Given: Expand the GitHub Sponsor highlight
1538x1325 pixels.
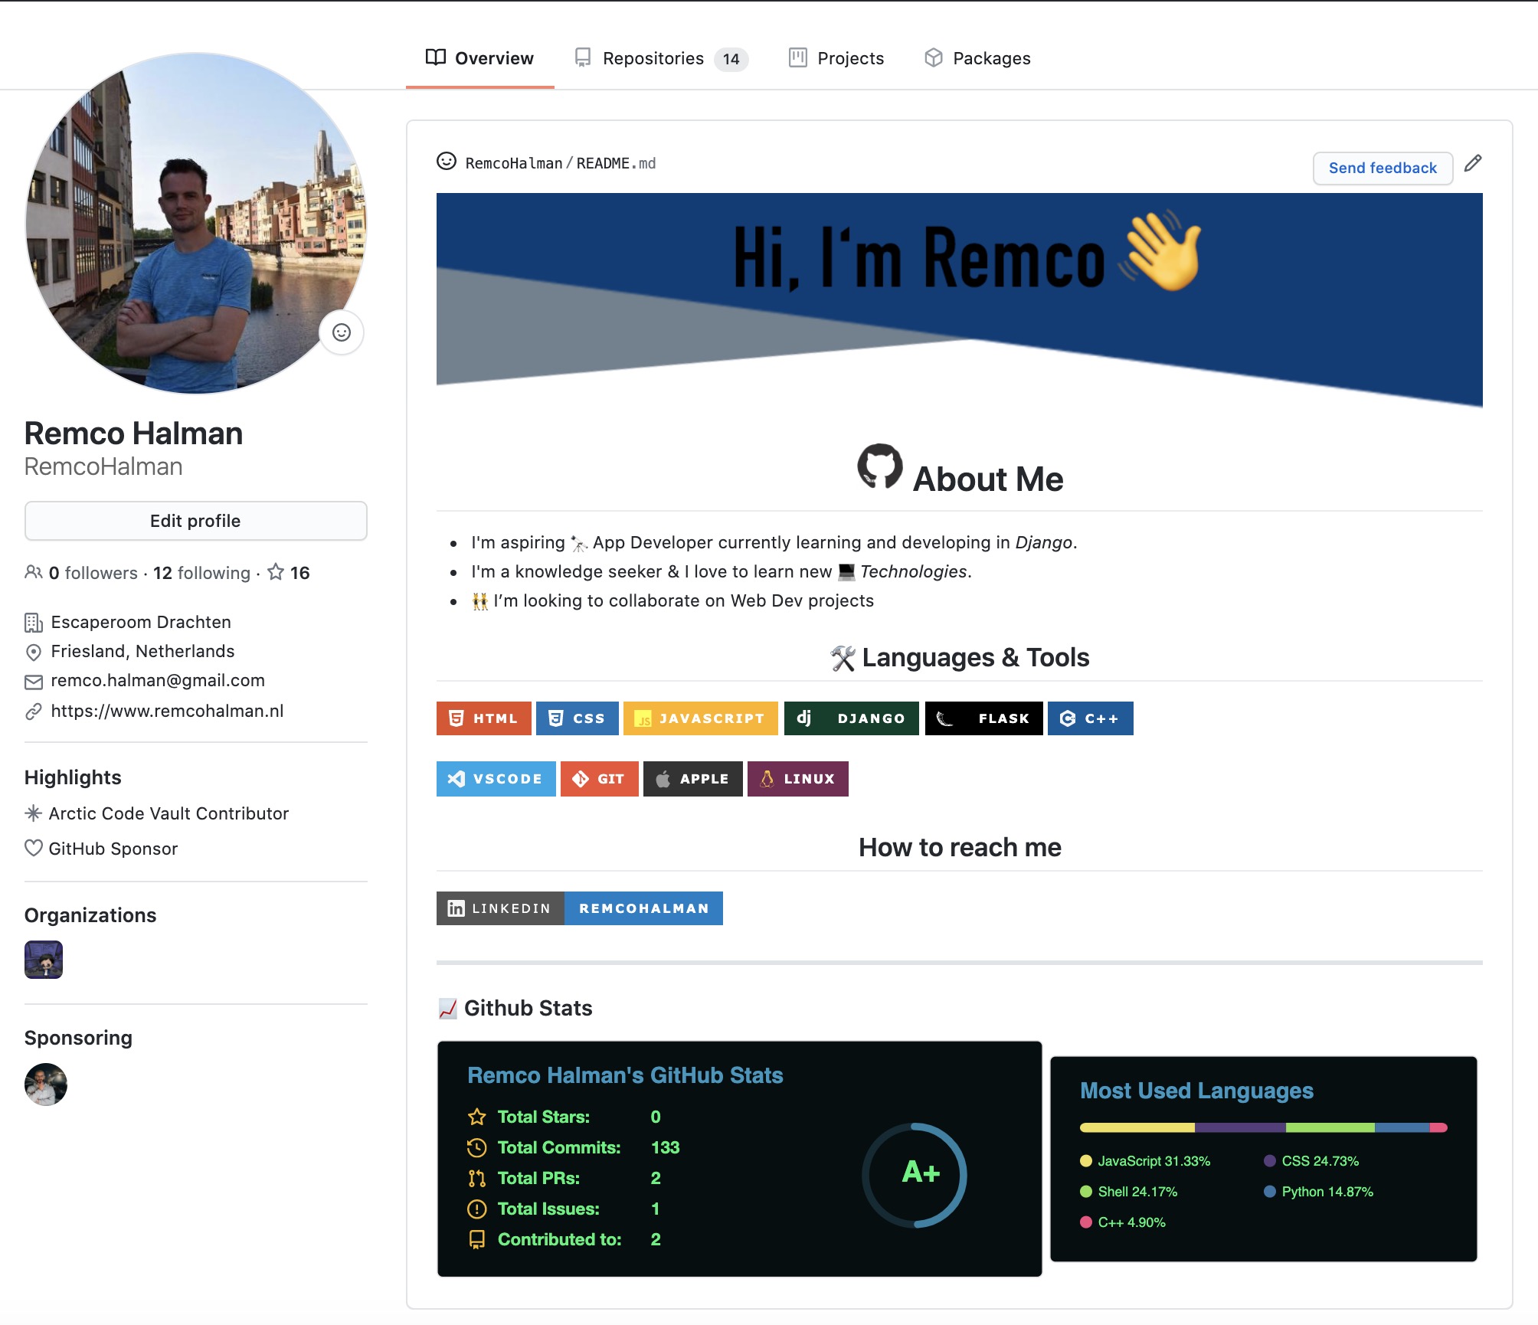Looking at the screenshot, I should 113,849.
